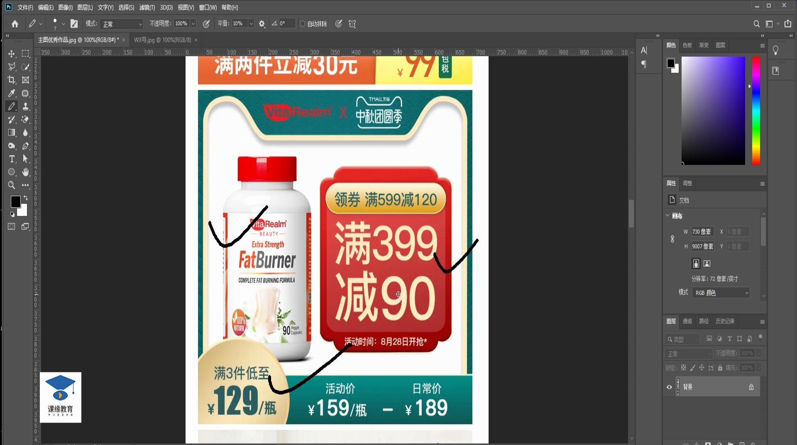Select the Pen tool

click(25, 146)
